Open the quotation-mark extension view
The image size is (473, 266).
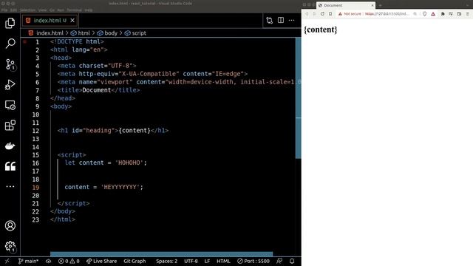[x=10, y=166]
